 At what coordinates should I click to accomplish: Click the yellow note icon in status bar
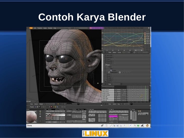tap(127, 126)
